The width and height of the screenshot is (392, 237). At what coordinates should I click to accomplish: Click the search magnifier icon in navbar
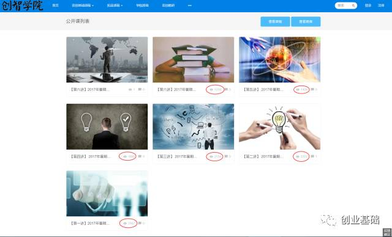[x=353, y=5]
